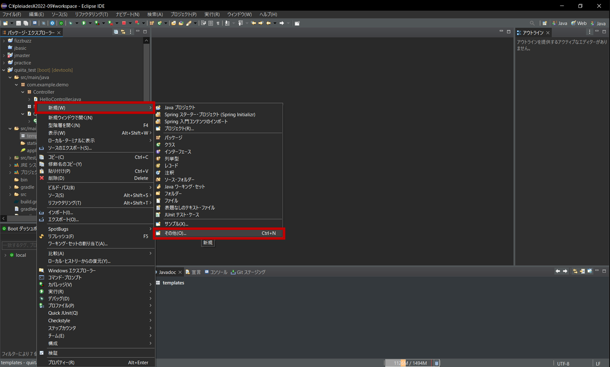Run garbage collector trash icon

click(436, 363)
